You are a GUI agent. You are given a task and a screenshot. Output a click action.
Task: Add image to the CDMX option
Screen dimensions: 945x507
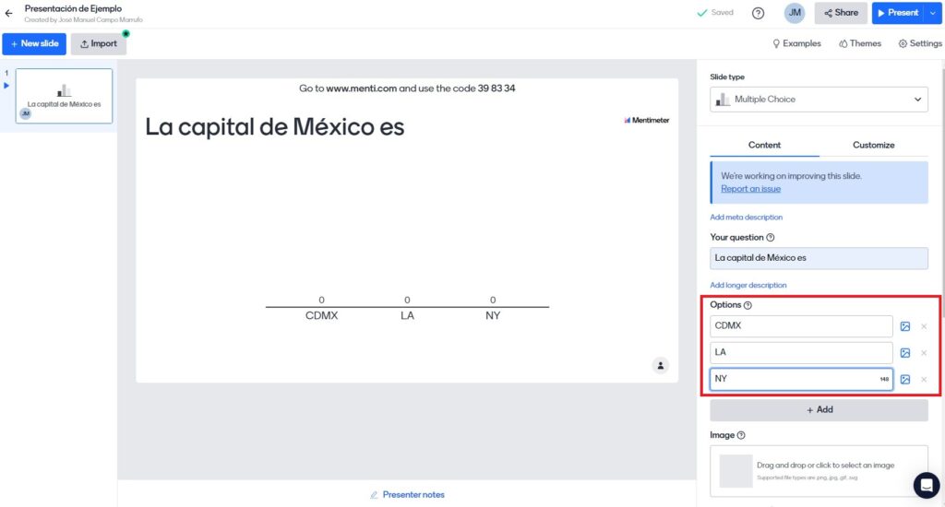[x=905, y=326]
